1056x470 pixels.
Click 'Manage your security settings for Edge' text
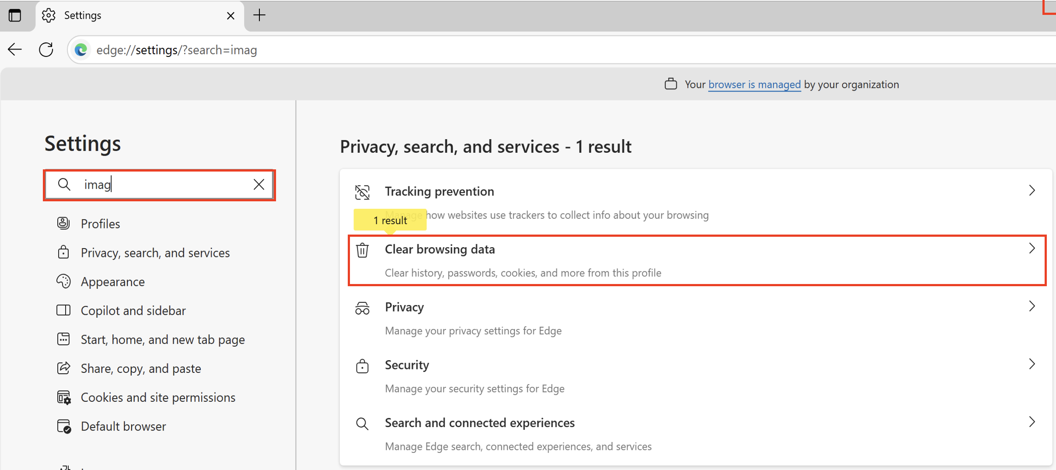click(x=475, y=389)
